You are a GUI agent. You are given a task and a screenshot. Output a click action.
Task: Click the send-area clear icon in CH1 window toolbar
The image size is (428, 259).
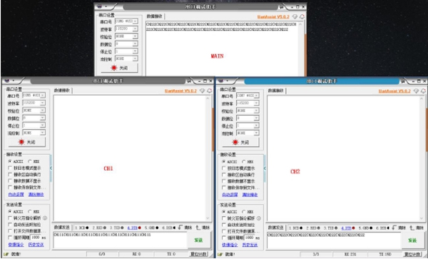coord(198,228)
